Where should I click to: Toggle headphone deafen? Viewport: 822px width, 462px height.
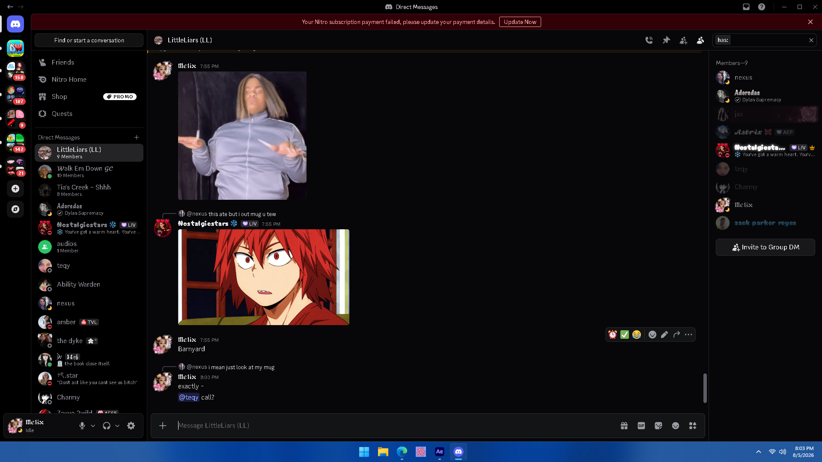click(x=107, y=426)
